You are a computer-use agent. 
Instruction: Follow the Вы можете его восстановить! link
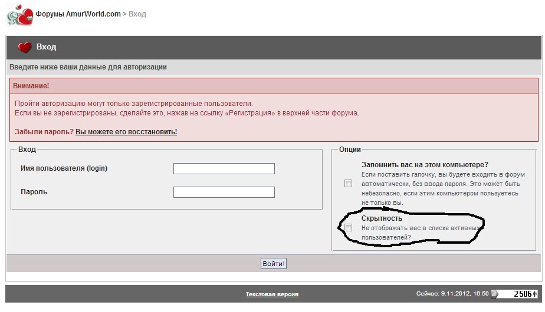[x=126, y=132]
